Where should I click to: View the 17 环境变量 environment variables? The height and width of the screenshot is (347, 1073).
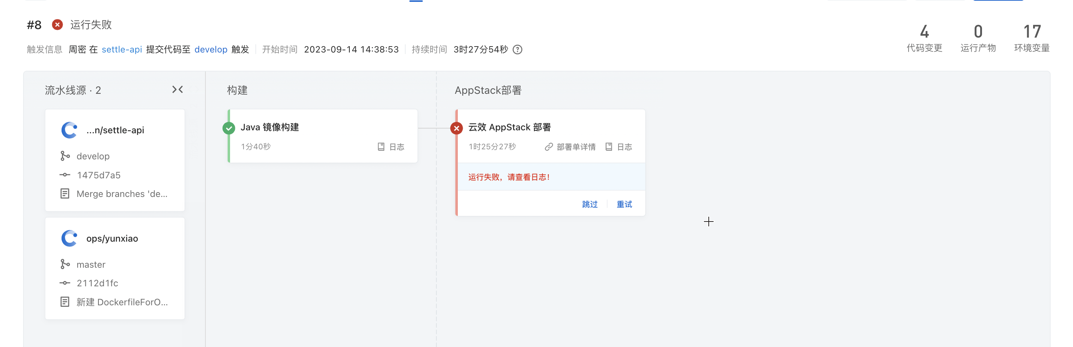pos(1032,38)
